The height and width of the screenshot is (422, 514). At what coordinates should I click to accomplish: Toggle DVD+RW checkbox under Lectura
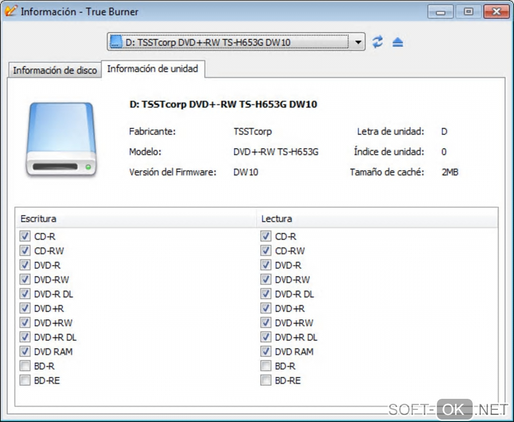click(266, 322)
